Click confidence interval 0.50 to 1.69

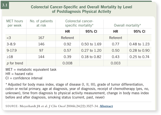click(x=91, y=44)
